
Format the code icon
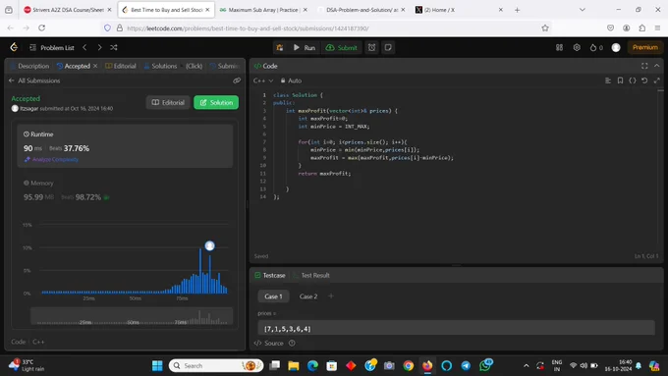pos(608,81)
